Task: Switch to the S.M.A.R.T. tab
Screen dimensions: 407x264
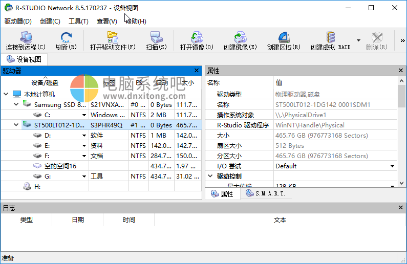Action: (265, 193)
